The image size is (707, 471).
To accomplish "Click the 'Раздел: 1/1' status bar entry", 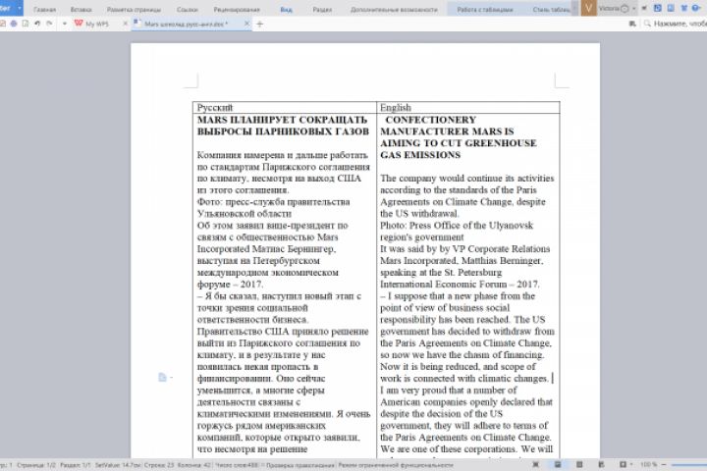I will click(x=76, y=465).
